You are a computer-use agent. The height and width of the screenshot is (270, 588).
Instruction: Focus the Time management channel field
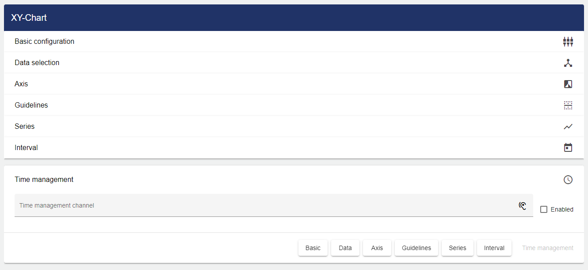[265, 205]
